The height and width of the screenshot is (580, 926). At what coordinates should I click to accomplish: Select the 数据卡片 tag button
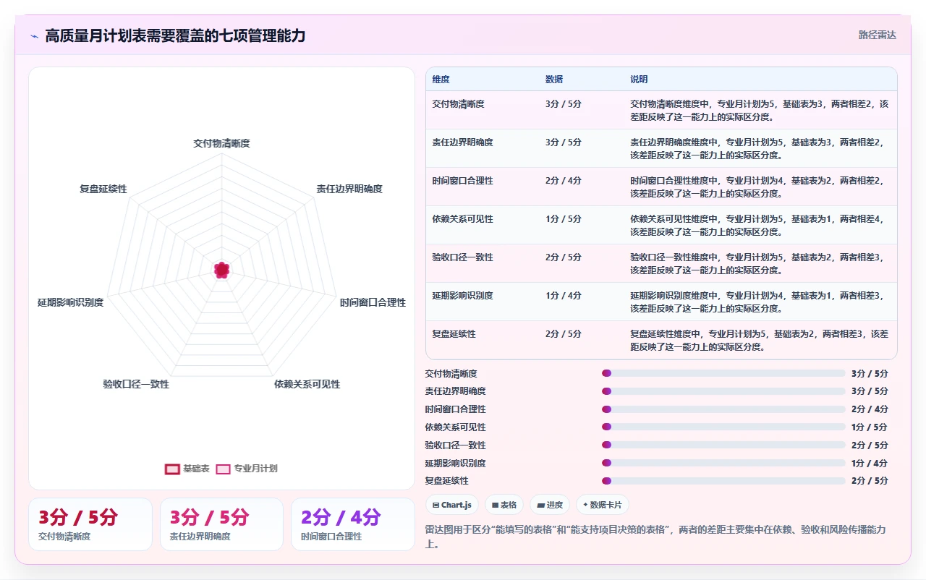click(603, 505)
